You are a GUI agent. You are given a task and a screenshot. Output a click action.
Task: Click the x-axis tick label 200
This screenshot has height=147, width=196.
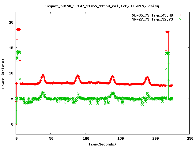point(155,138)
